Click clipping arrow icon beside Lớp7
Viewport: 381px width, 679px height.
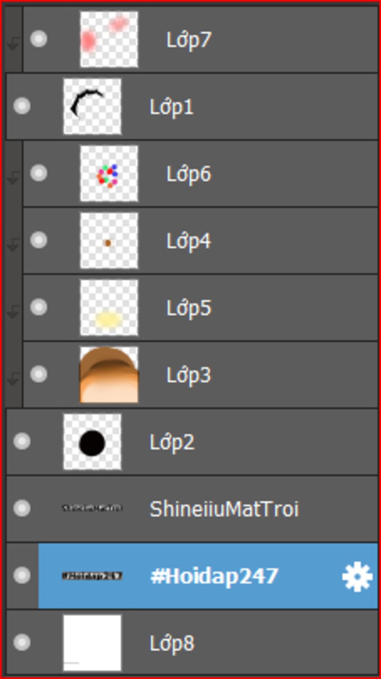click(x=13, y=45)
